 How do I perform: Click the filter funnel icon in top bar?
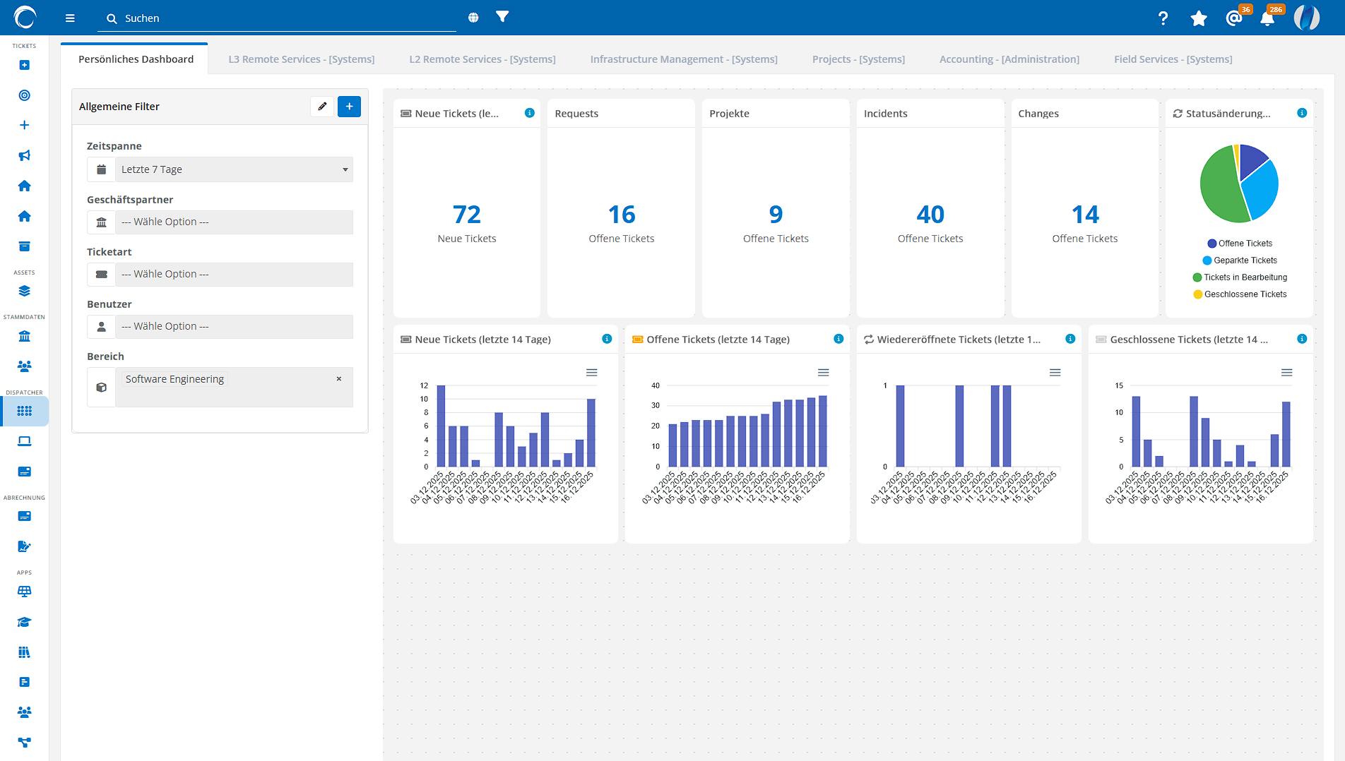[502, 17]
